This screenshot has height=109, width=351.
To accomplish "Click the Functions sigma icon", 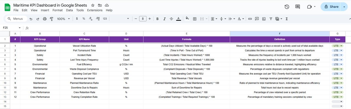I will pyautogui.click(x=287, y=19).
